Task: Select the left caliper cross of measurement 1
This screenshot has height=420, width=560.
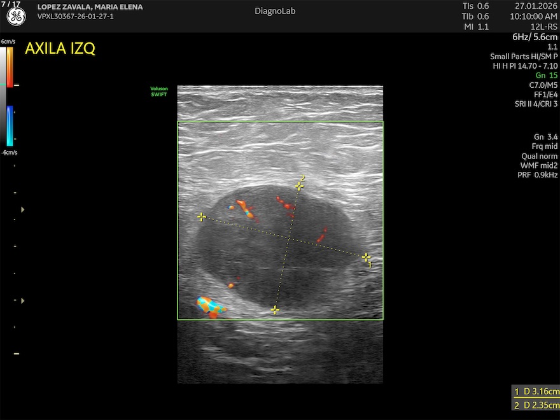Action: point(202,217)
